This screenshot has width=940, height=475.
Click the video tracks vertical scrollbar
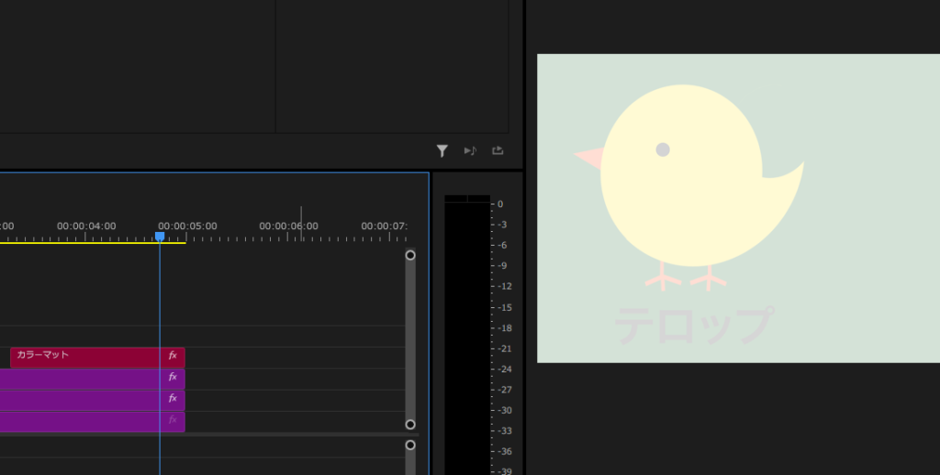point(410,339)
